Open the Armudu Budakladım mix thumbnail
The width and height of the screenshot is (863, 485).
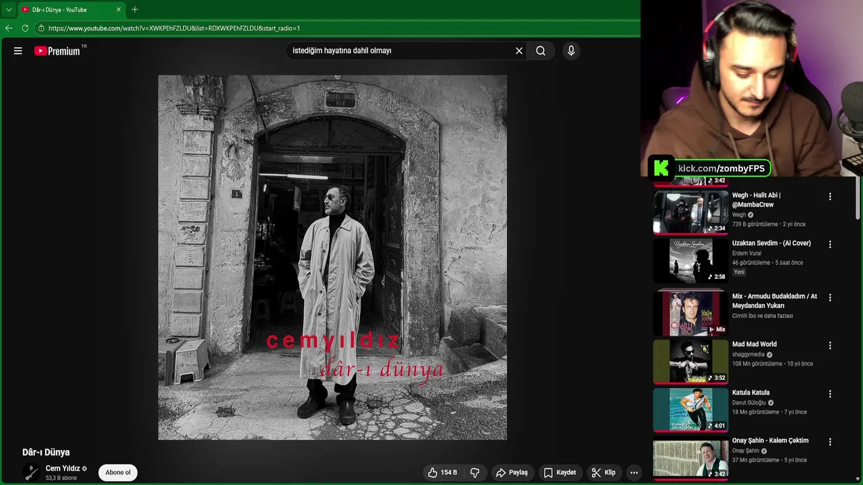point(690,313)
